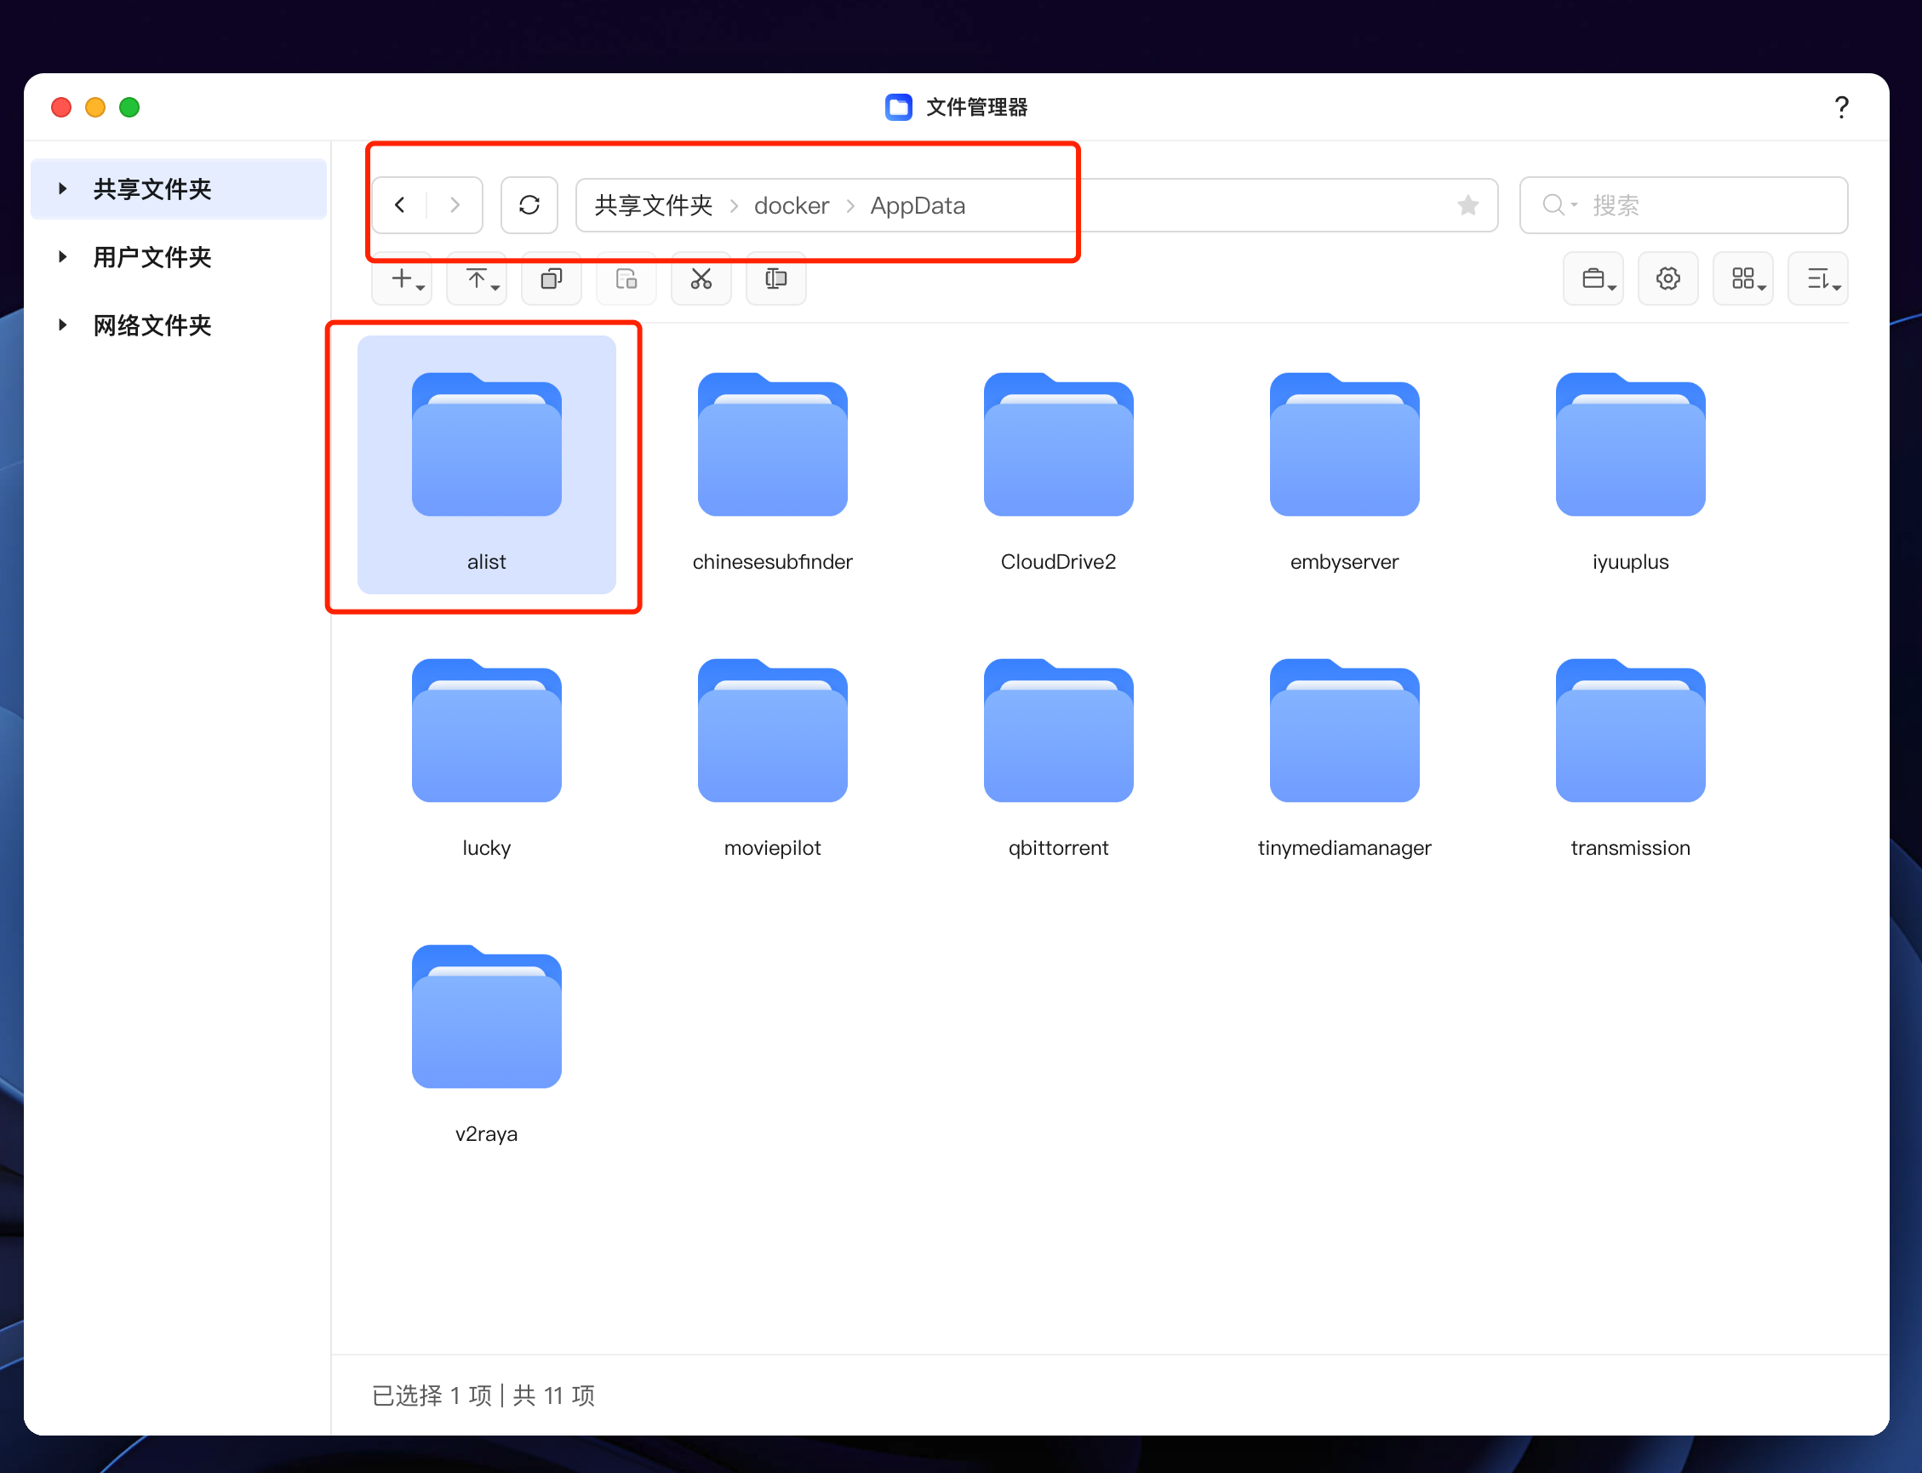The width and height of the screenshot is (1922, 1473).
Task: Select 用户文件夹 in the sidebar
Action: point(179,257)
